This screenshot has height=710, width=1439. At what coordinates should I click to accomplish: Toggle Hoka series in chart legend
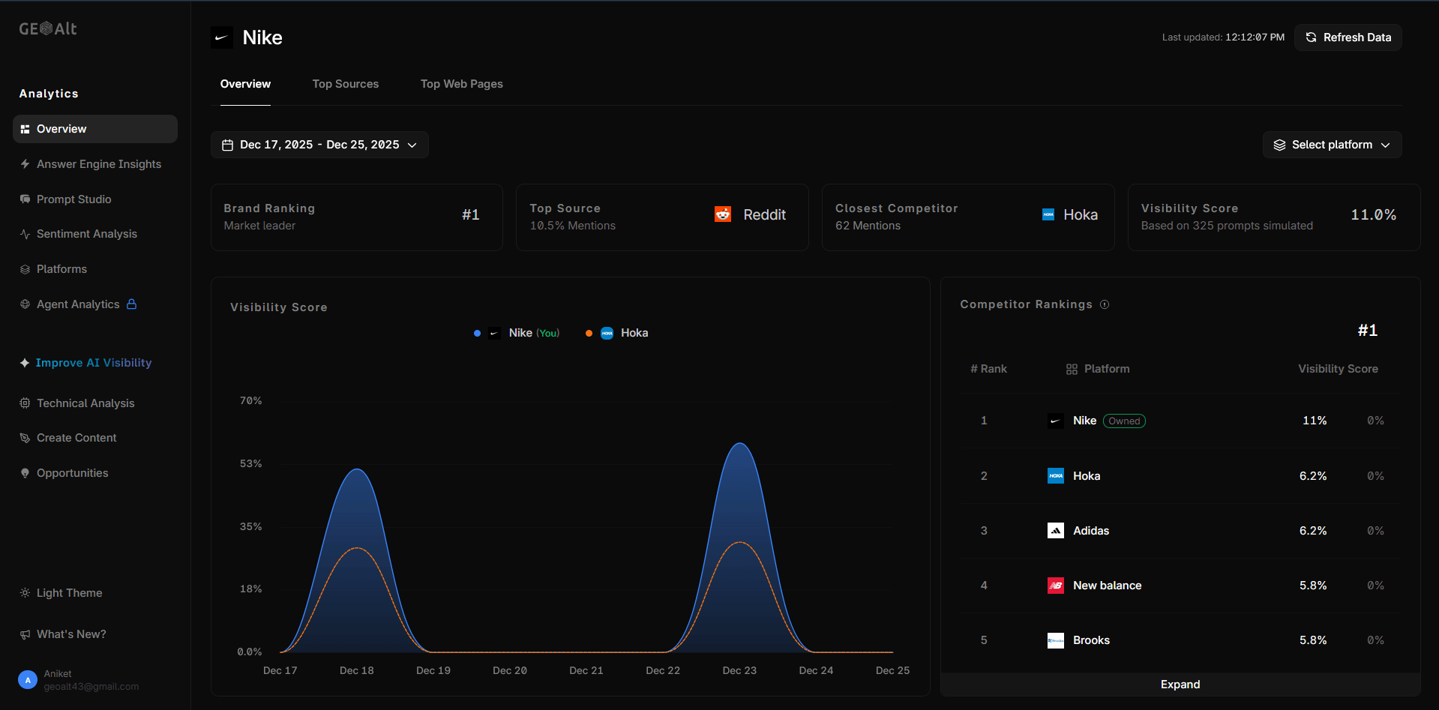coord(616,333)
